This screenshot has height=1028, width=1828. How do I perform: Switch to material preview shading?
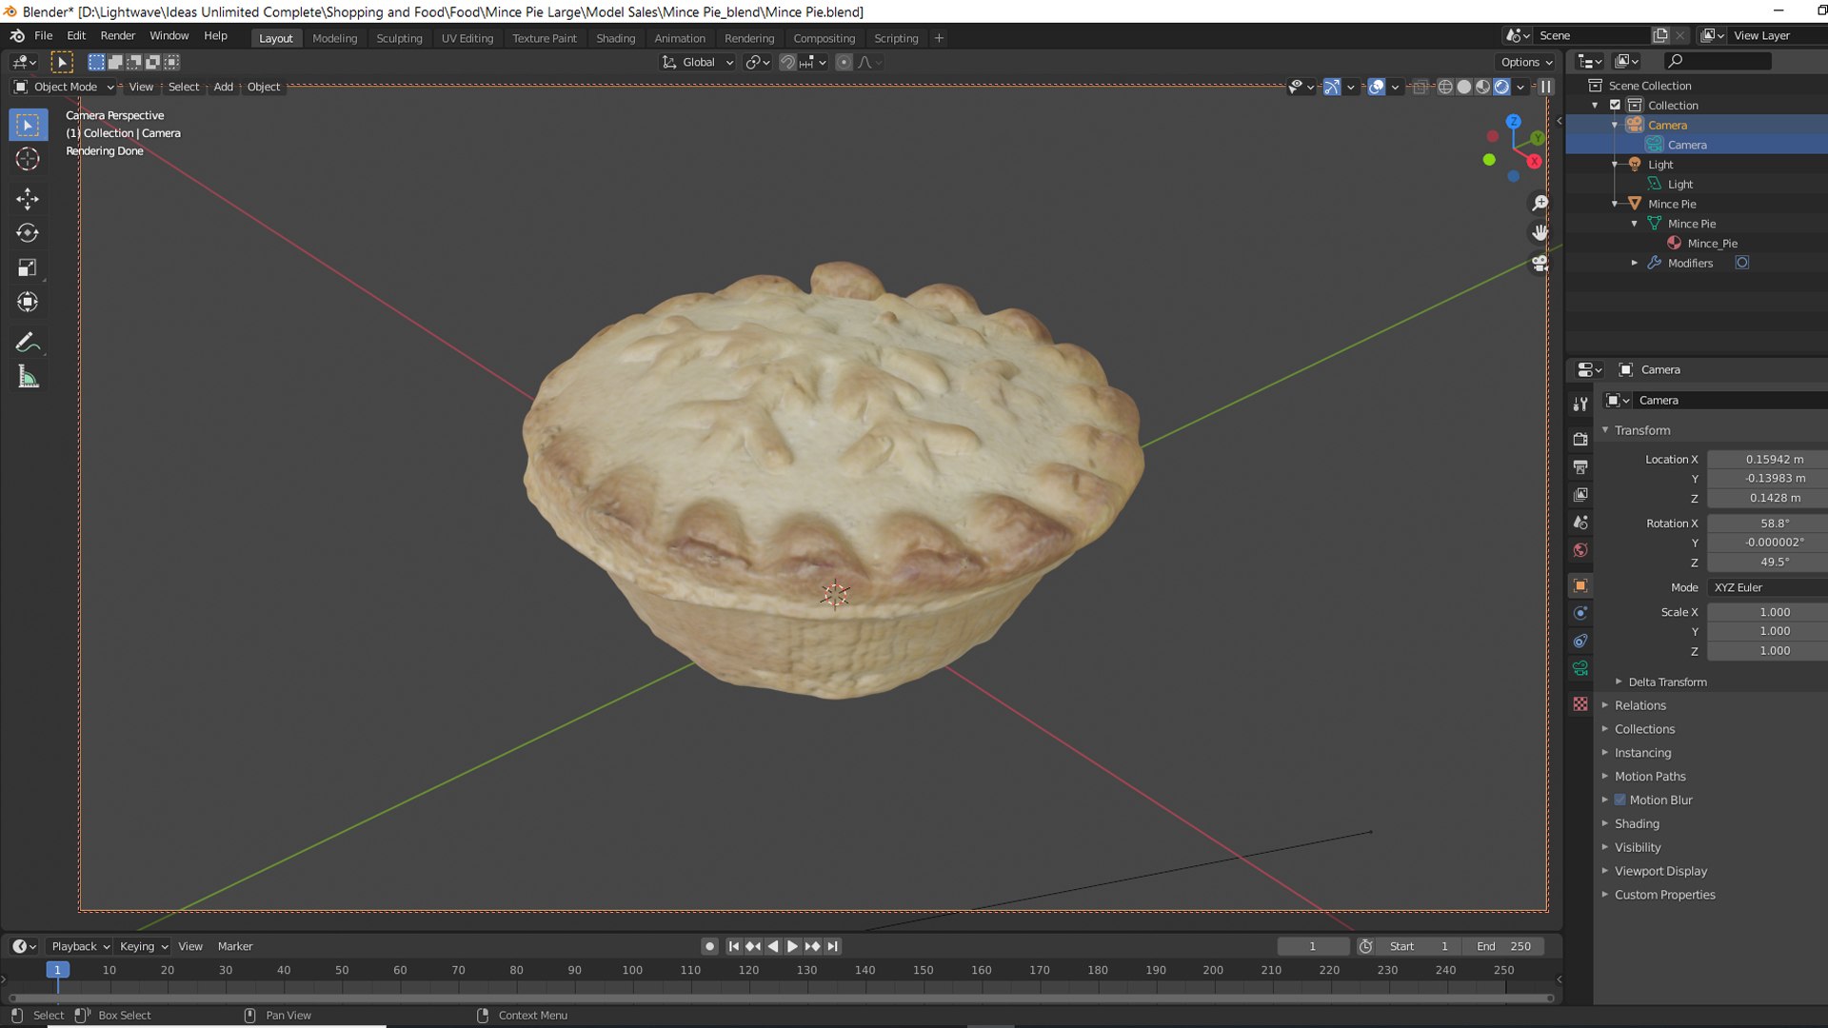click(1483, 87)
